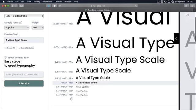Open the Share button in Safari toolbar

186,6
